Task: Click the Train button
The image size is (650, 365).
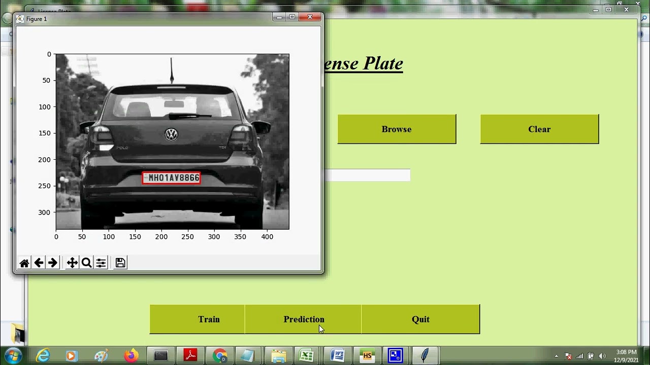Action: [x=197, y=319]
